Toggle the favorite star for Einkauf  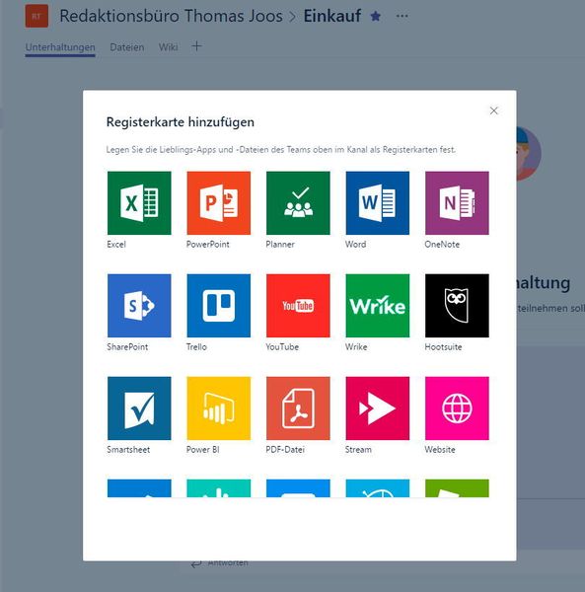coord(376,16)
